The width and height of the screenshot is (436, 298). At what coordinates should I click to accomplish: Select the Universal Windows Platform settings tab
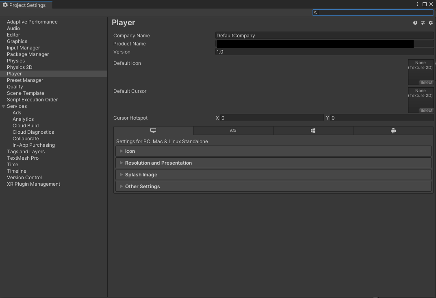pyautogui.click(x=313, y=130)
